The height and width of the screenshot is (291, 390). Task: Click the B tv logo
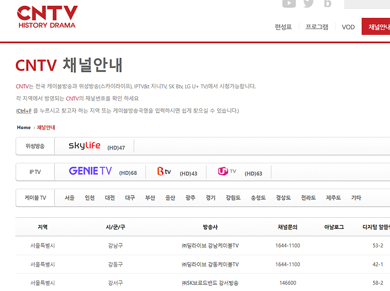pyautogui.click(x=164, y=172)
